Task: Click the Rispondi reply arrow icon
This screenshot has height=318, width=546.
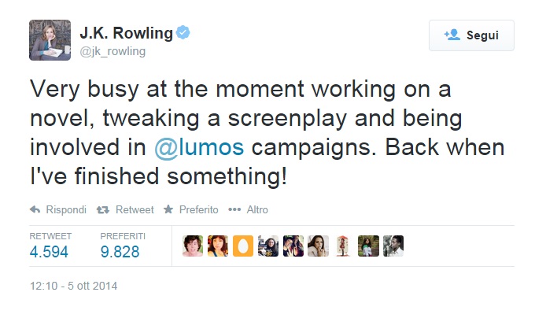Action: (x=35, y=209)
